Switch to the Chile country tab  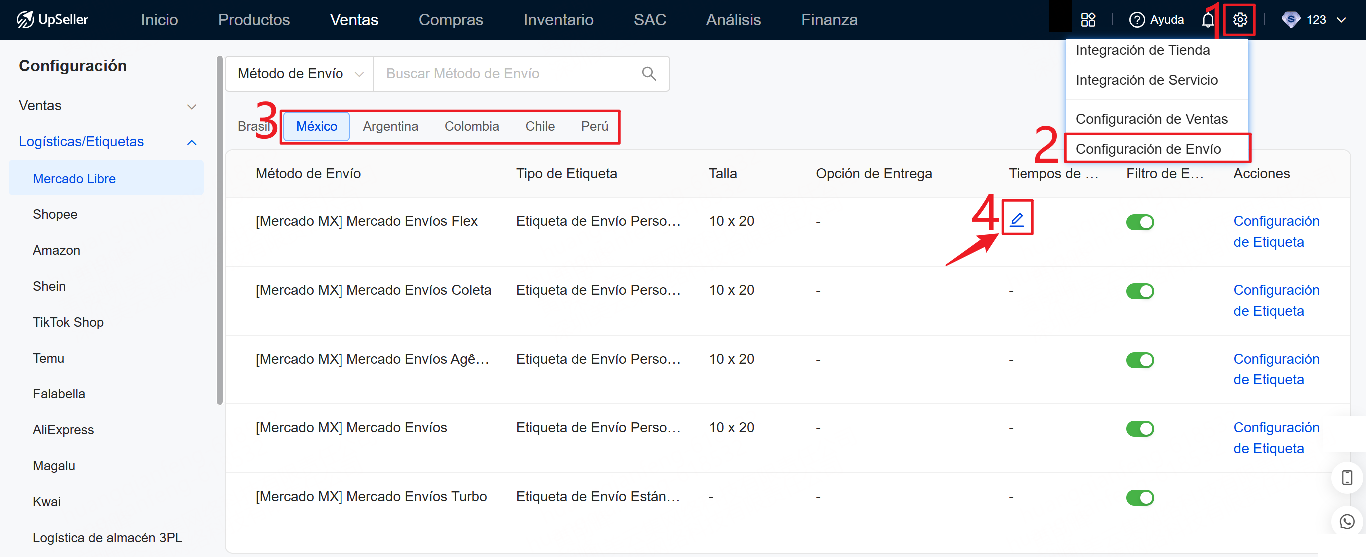pos(540,126)
